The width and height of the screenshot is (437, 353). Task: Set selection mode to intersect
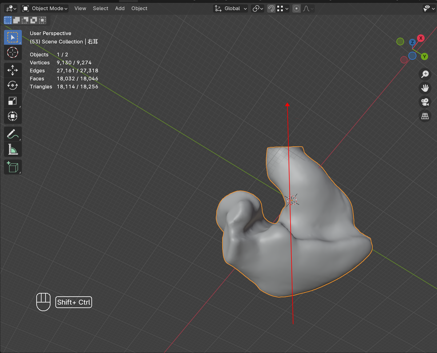point(42,20)
